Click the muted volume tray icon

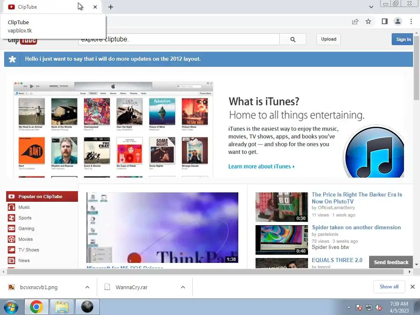click(379, 308)
